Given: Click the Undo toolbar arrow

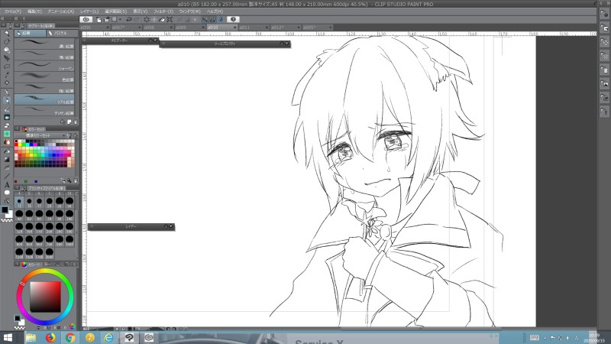Looking at the screenshot, I should click(x=128, y=19).
